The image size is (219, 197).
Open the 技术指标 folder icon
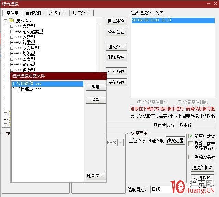12,20
